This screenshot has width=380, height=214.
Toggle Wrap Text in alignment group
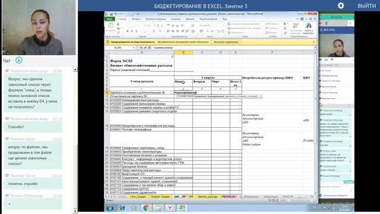pyautogui.click(x=192, y=26)
